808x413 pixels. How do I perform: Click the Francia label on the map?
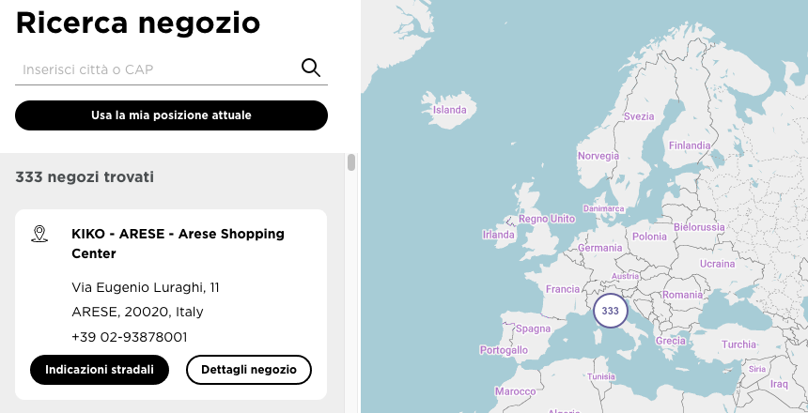tap(563, 289)
